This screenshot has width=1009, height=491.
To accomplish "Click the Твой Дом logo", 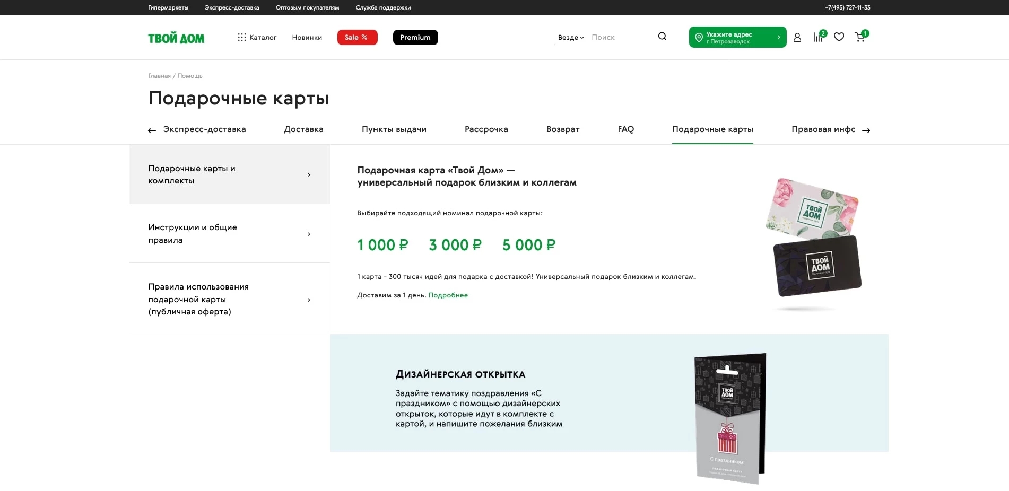I will [176, 37].
